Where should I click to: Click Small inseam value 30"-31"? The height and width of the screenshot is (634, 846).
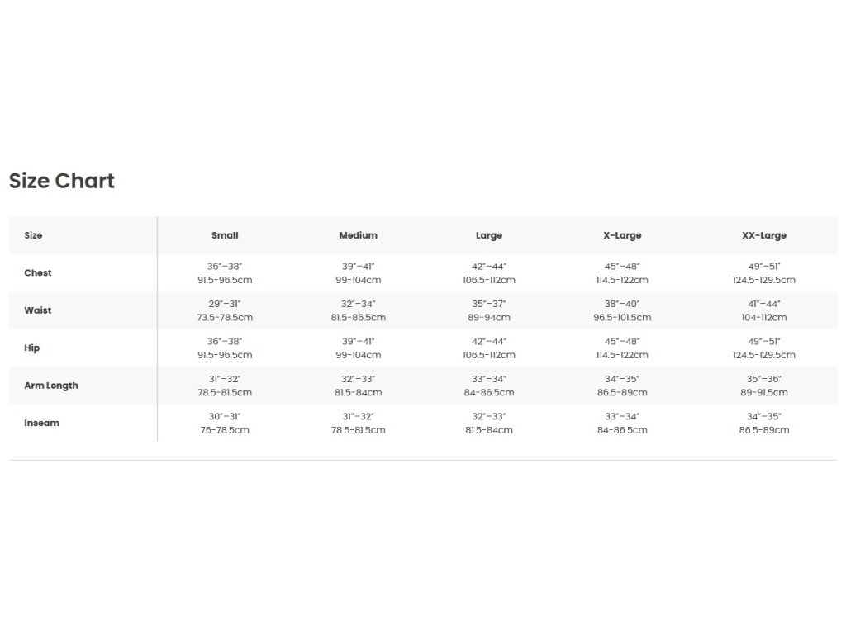pos(225,416)
